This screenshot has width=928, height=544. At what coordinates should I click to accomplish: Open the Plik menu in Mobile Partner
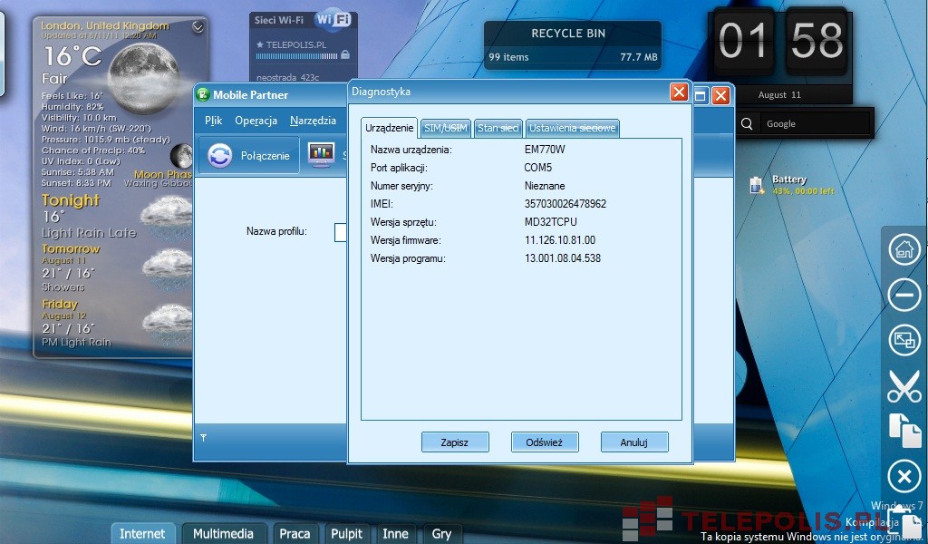(213, 121)
